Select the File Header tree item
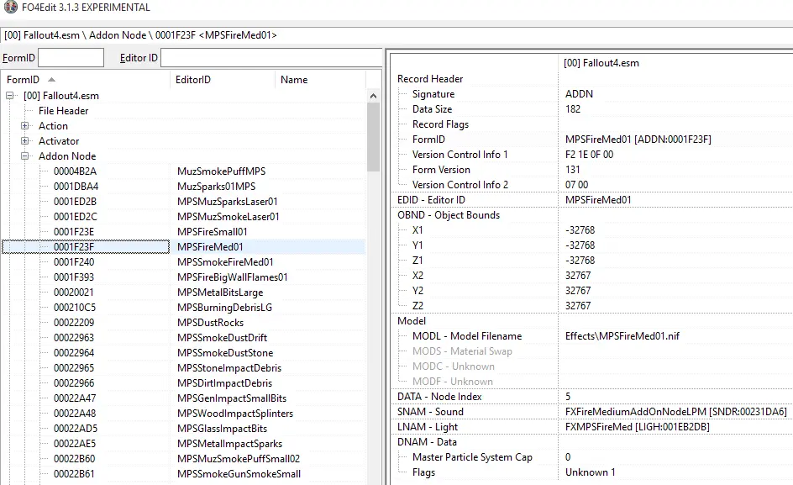793x485 pixels. tap(63, 110)
